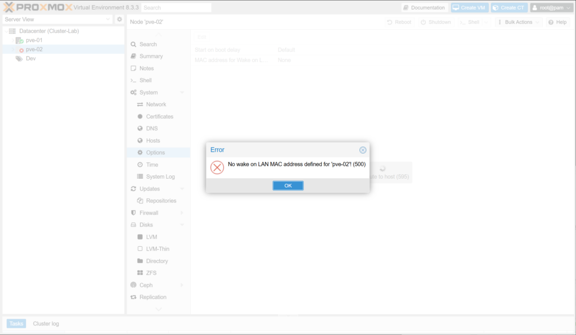Viewport: 576px width, 335px height.
Task: Open the root@pam user menu
Action: (x=551, y=8)
